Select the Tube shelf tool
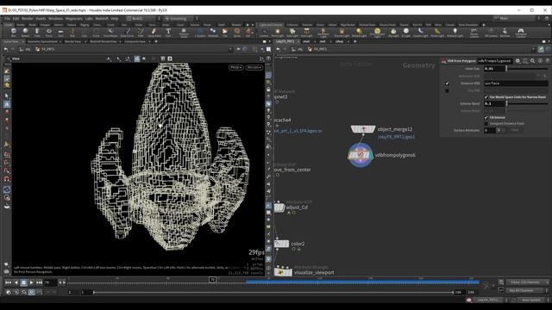552x310 pixels. [x=37, y=33]
